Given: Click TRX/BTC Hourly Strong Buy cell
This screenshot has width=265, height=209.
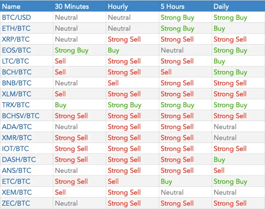Looking at the screenshot, I should click(x=125, y=105).
